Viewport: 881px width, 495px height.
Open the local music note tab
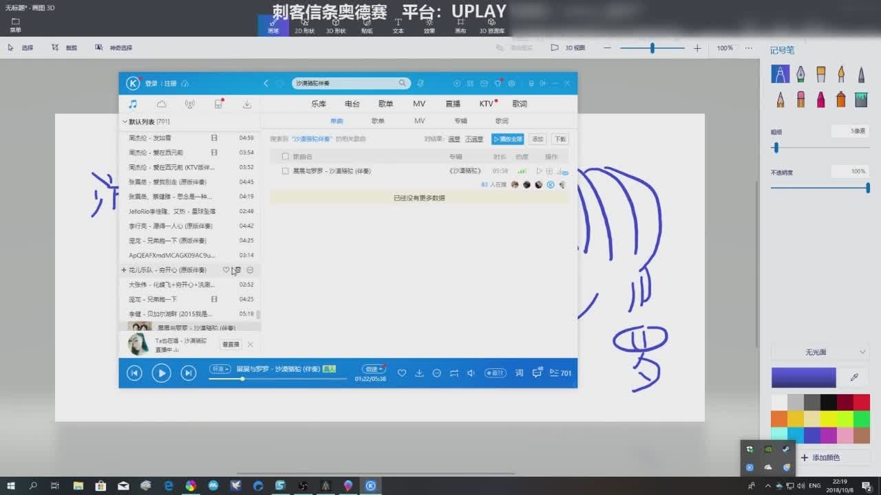coord(133,104)
